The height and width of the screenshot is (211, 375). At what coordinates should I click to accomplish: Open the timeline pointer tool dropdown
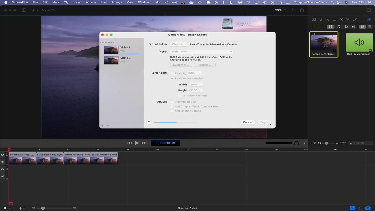[7, 208]
